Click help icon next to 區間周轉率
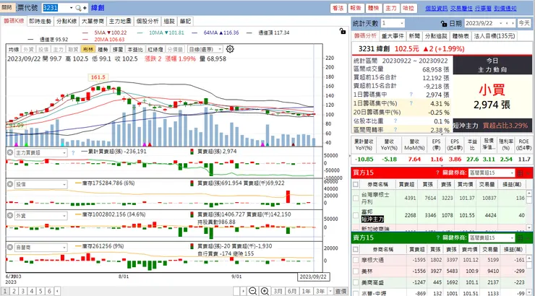Image resolution: width=535 pixels, height=296 pixels. pyautogui.click(x=395, y=130)
